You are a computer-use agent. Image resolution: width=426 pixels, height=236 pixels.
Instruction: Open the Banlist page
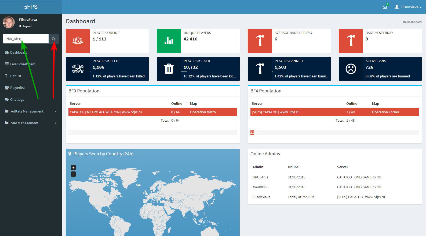[31, 76]
